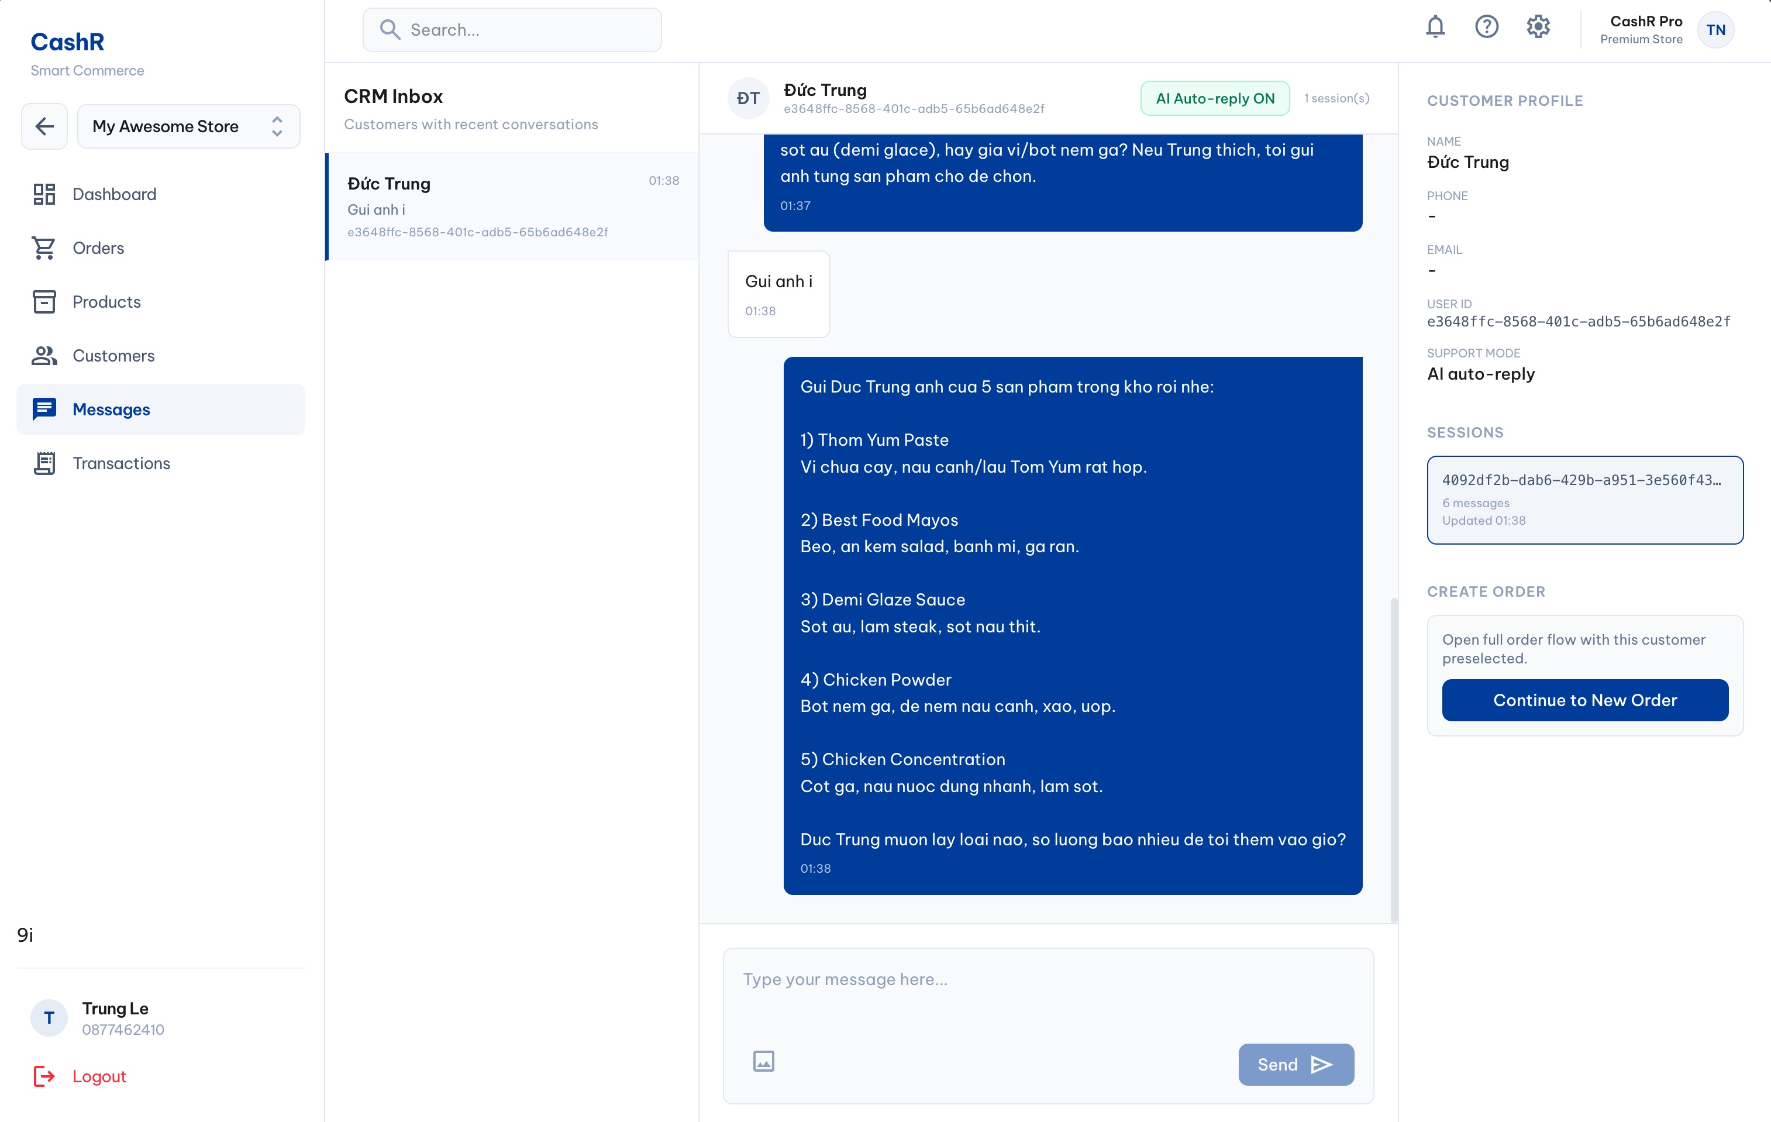The image size is (1771, 1122).
Task: Click the back arrow beside store selector
Action: (44, 126)
